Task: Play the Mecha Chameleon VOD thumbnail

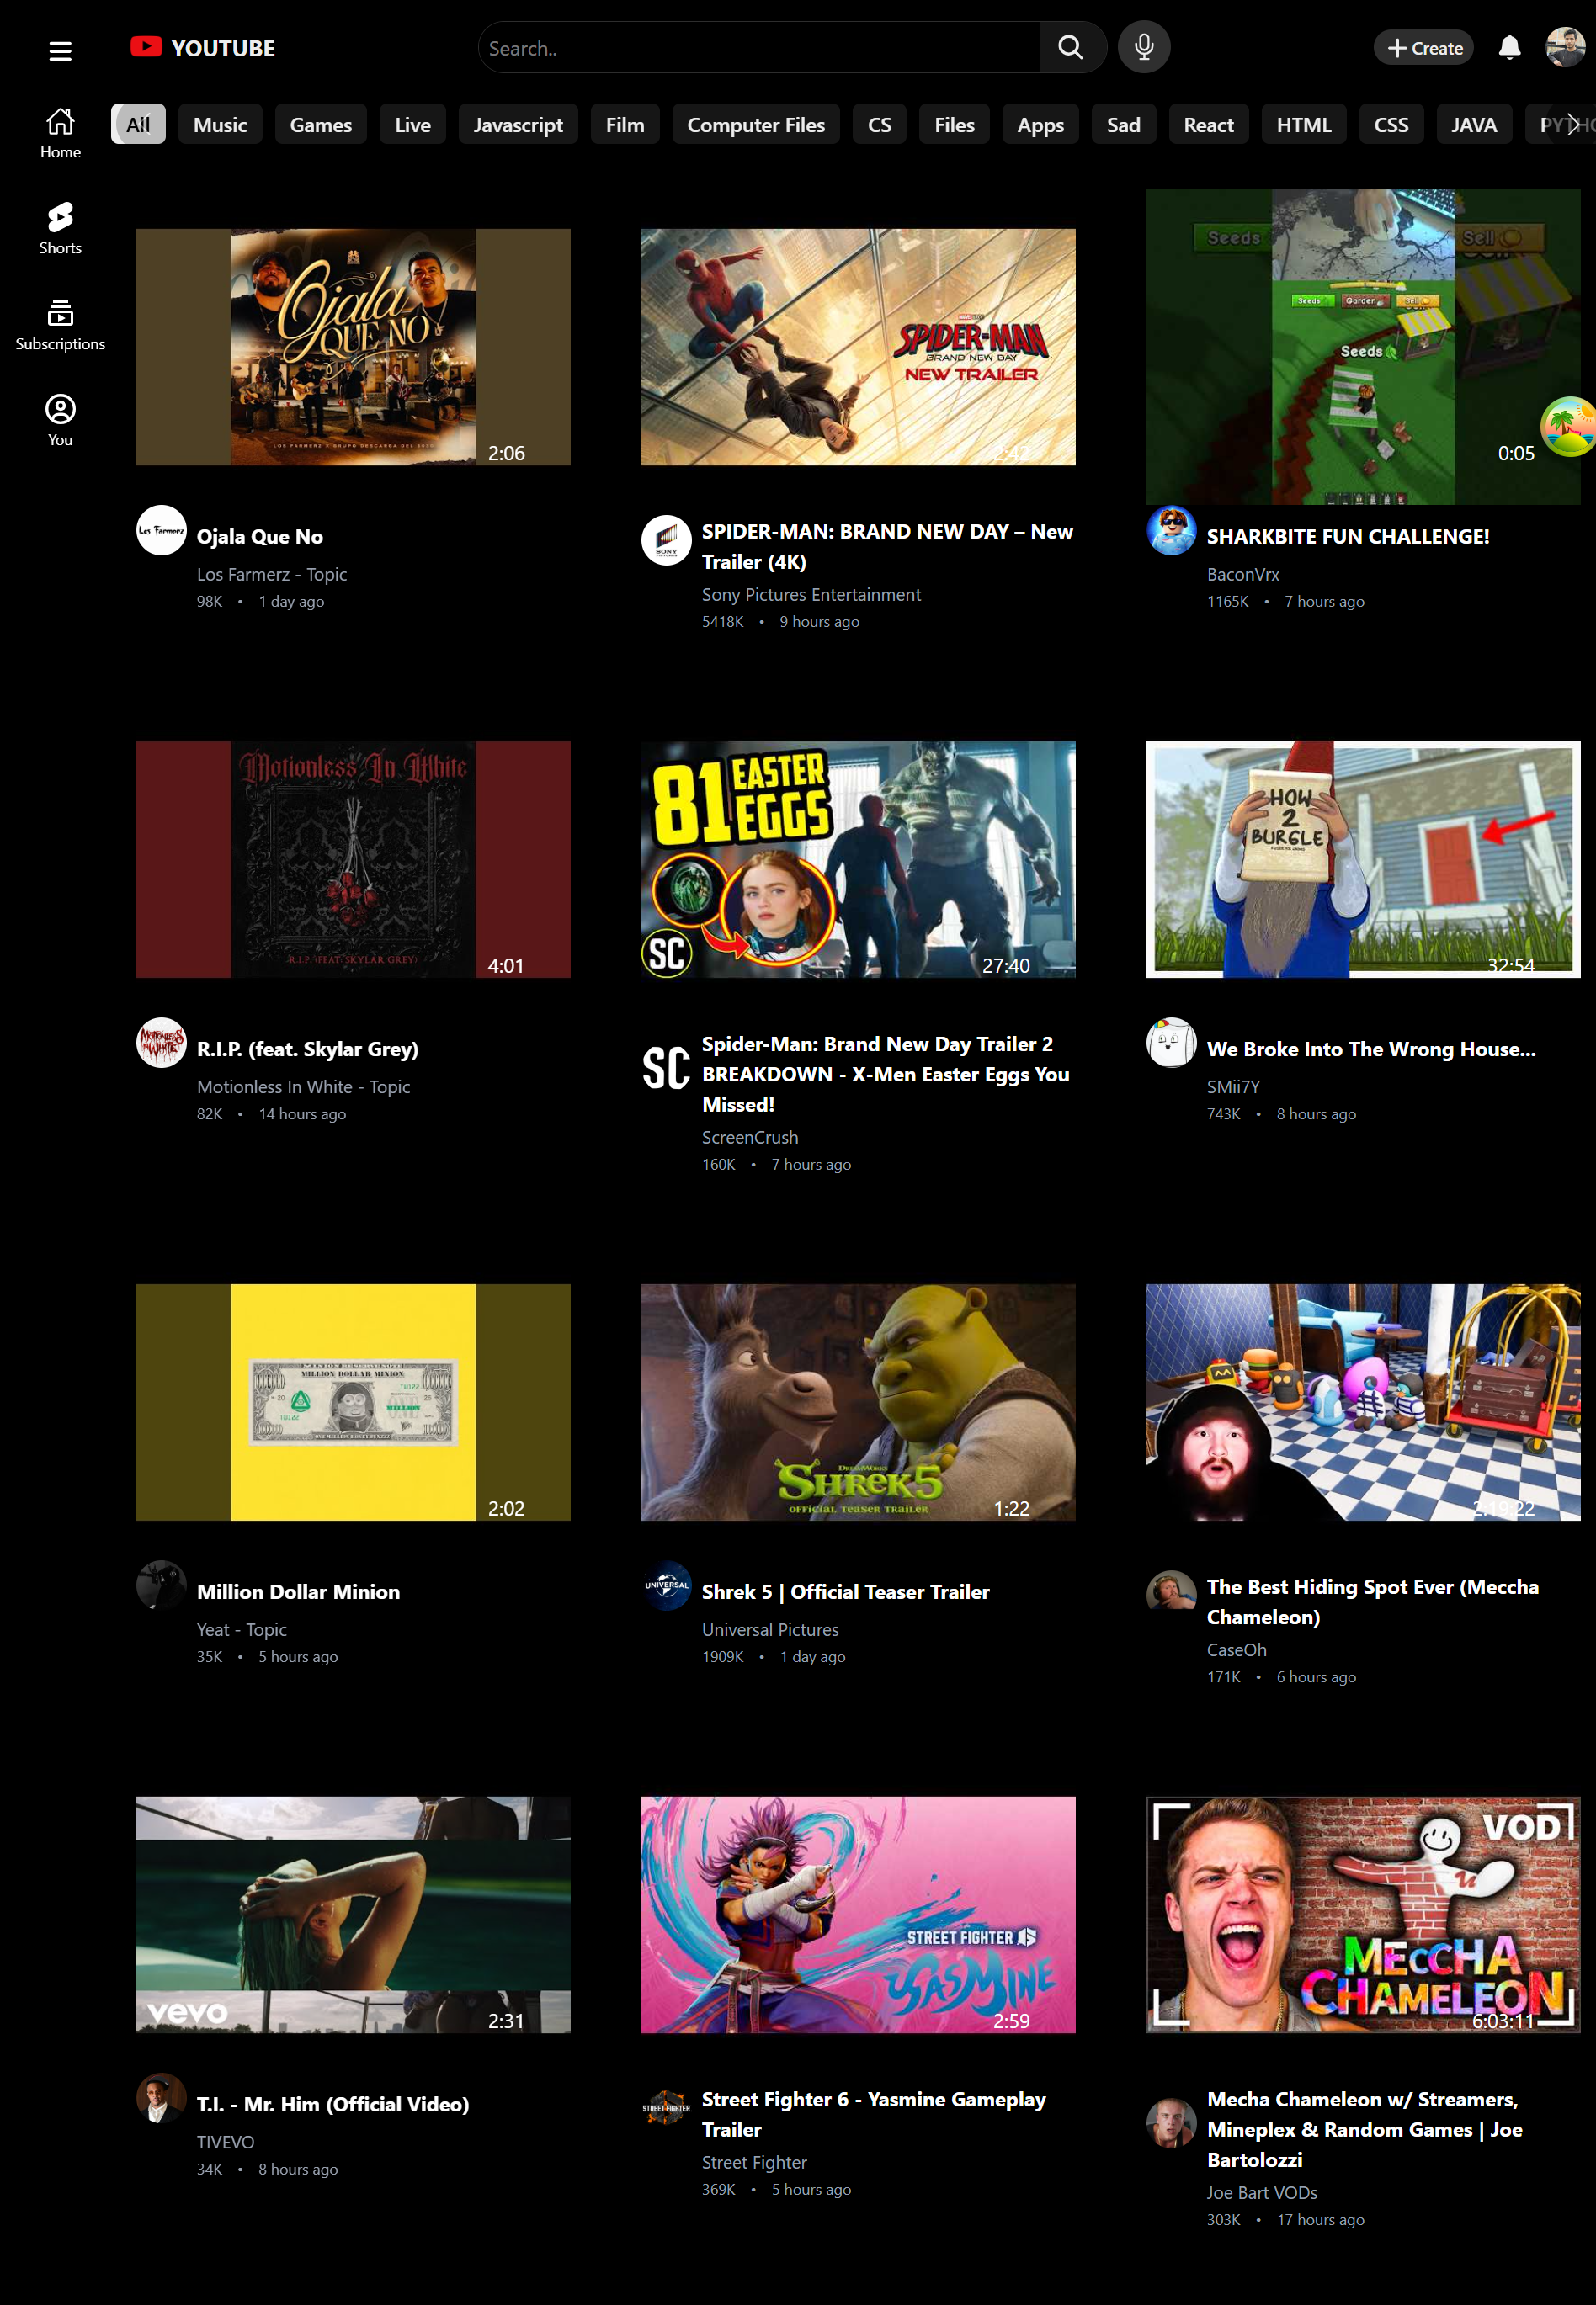Action: [1363, 1915]
